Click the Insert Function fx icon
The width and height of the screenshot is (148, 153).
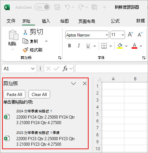click(x=65, y=69)
